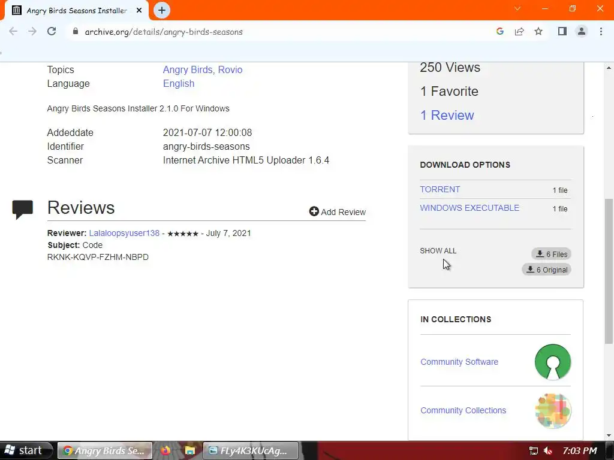Download the 6 Files bundle
Screen dimensions: 614x460
(x=552, y=254)
